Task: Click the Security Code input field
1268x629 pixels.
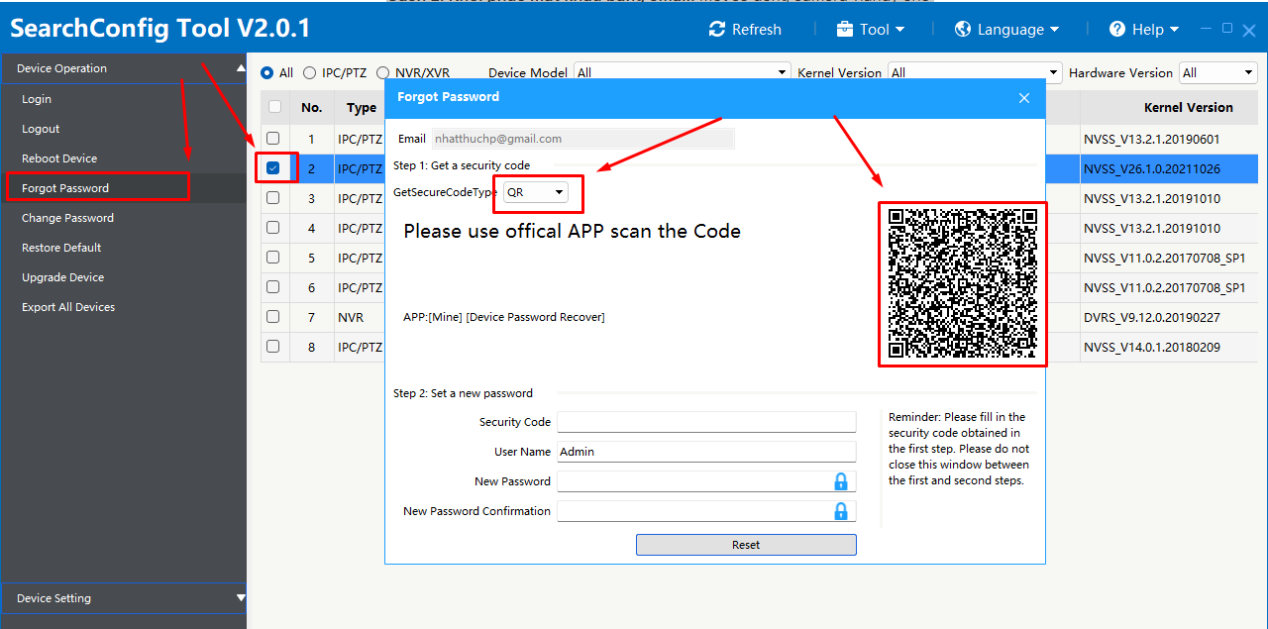Action: [706, 422]
